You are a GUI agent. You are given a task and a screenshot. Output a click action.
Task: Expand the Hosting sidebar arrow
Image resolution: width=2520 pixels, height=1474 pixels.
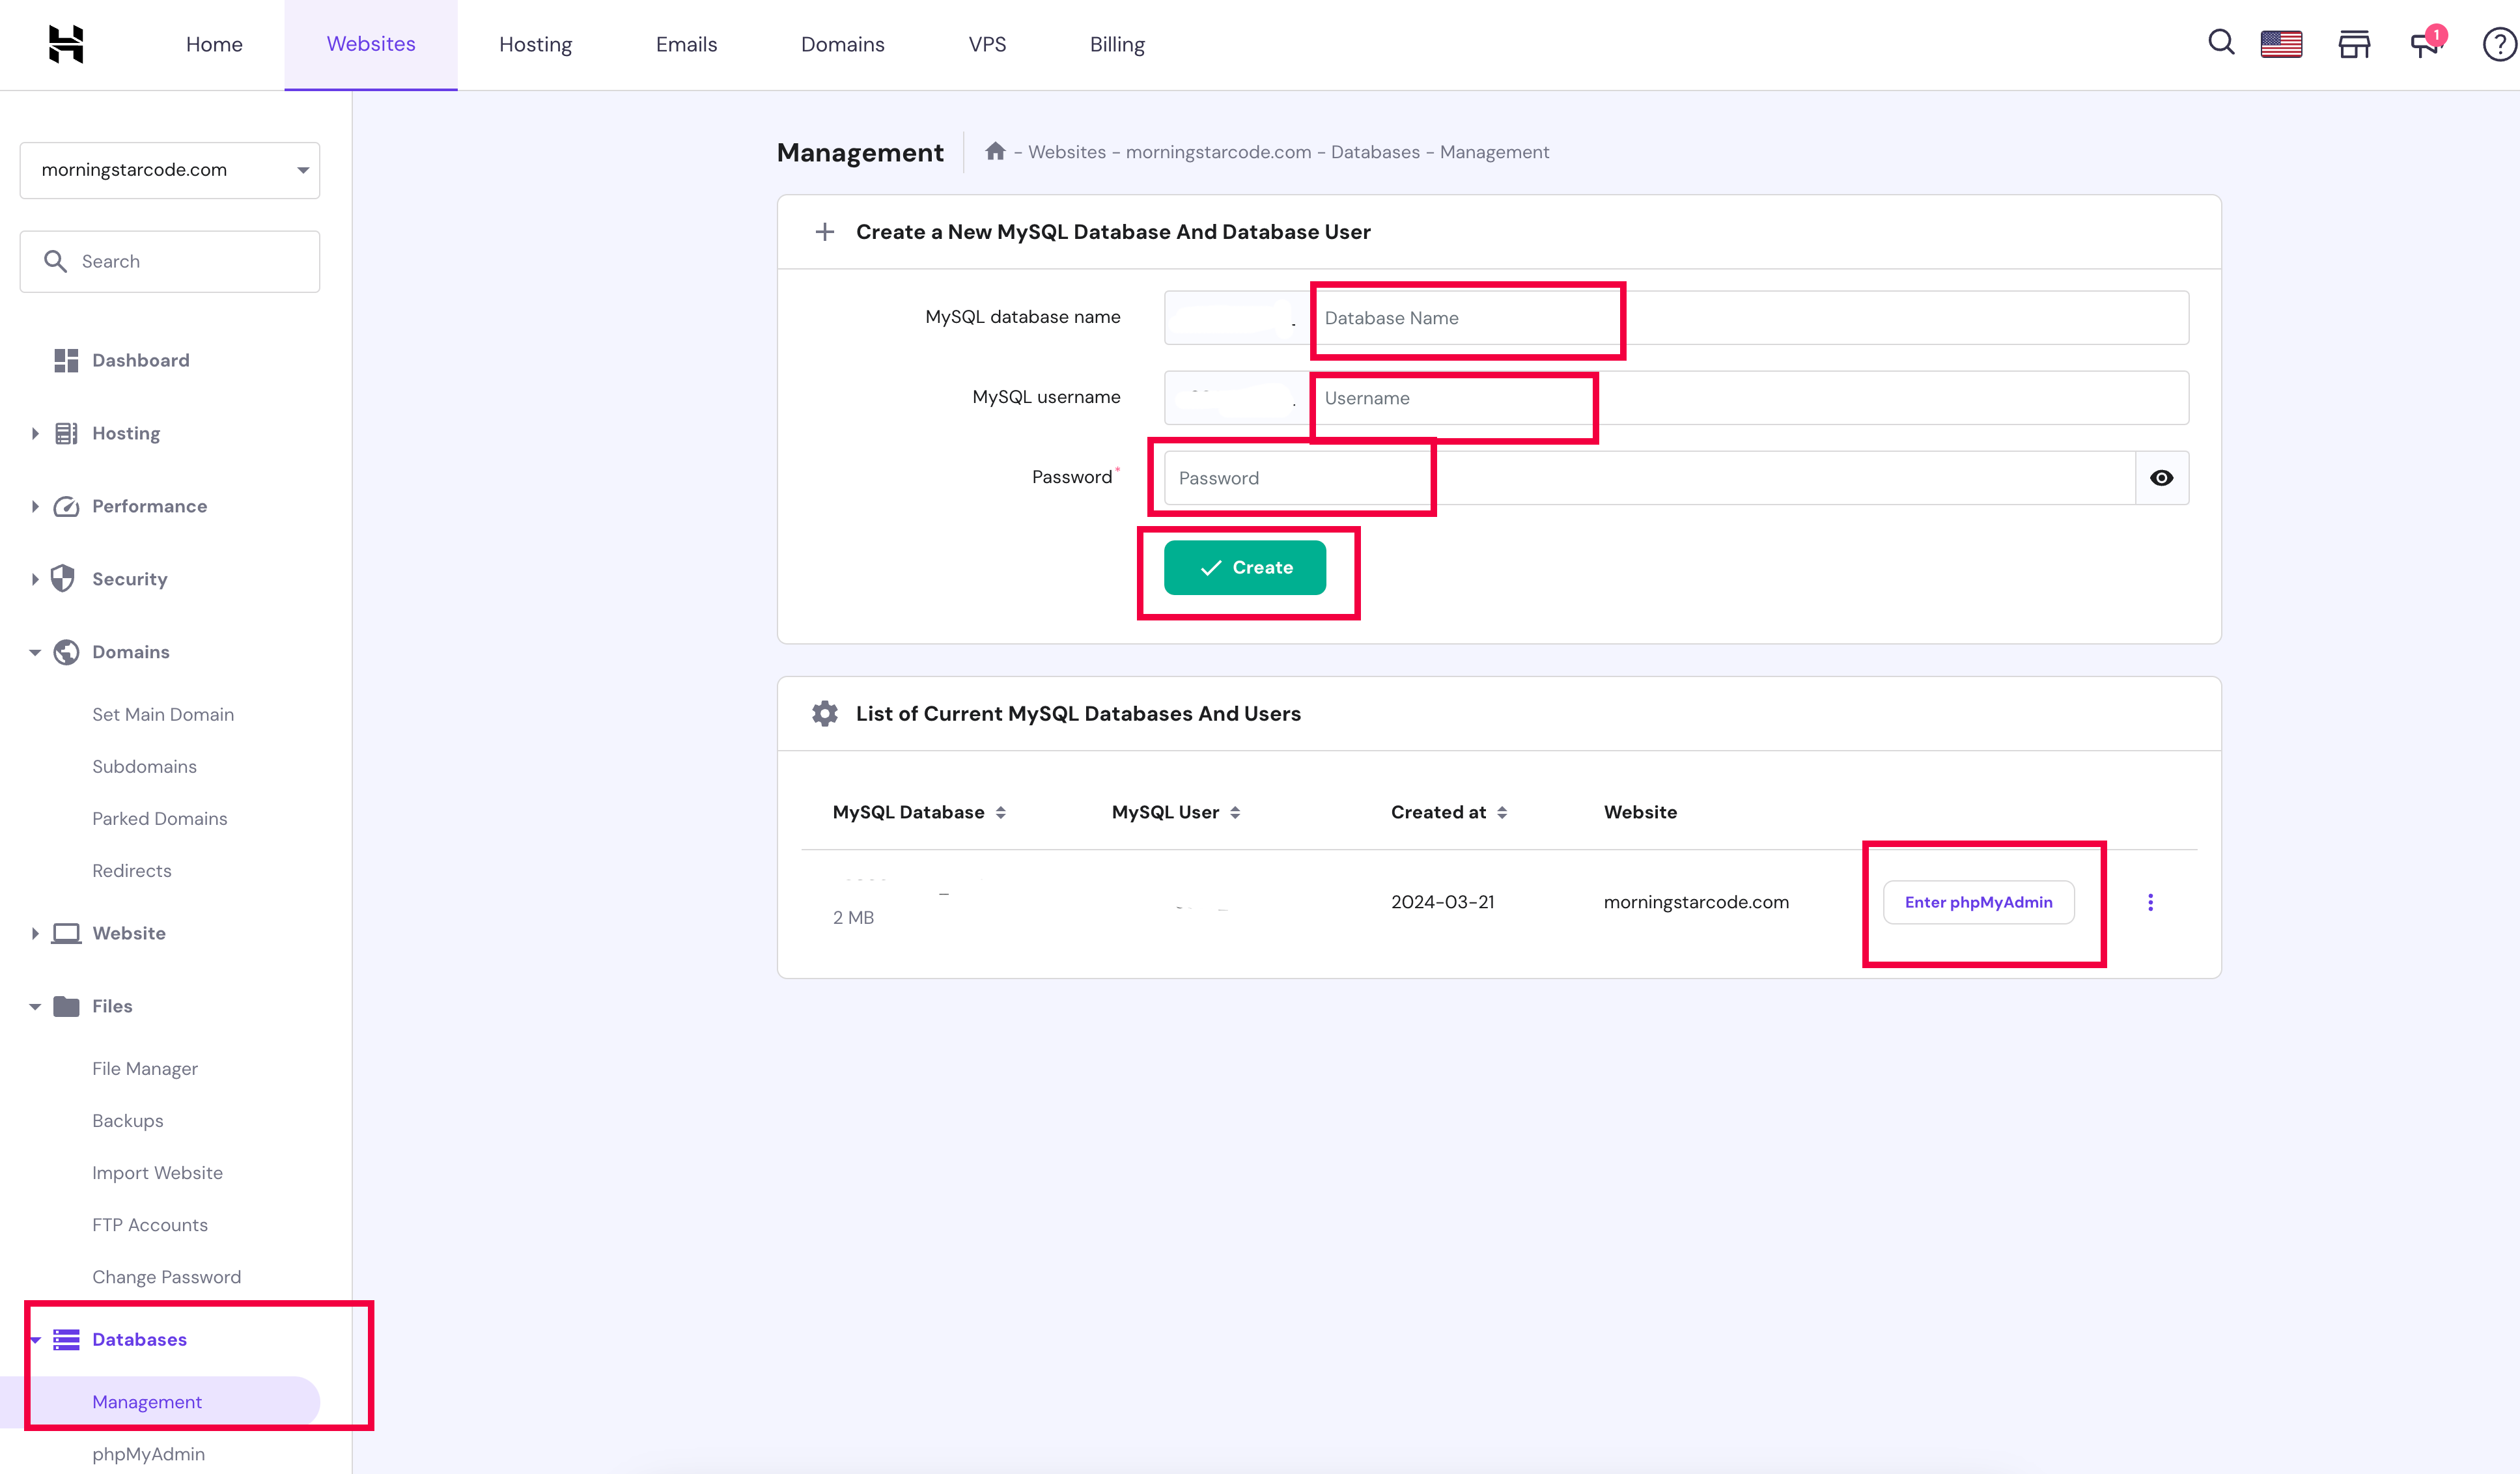35,433
